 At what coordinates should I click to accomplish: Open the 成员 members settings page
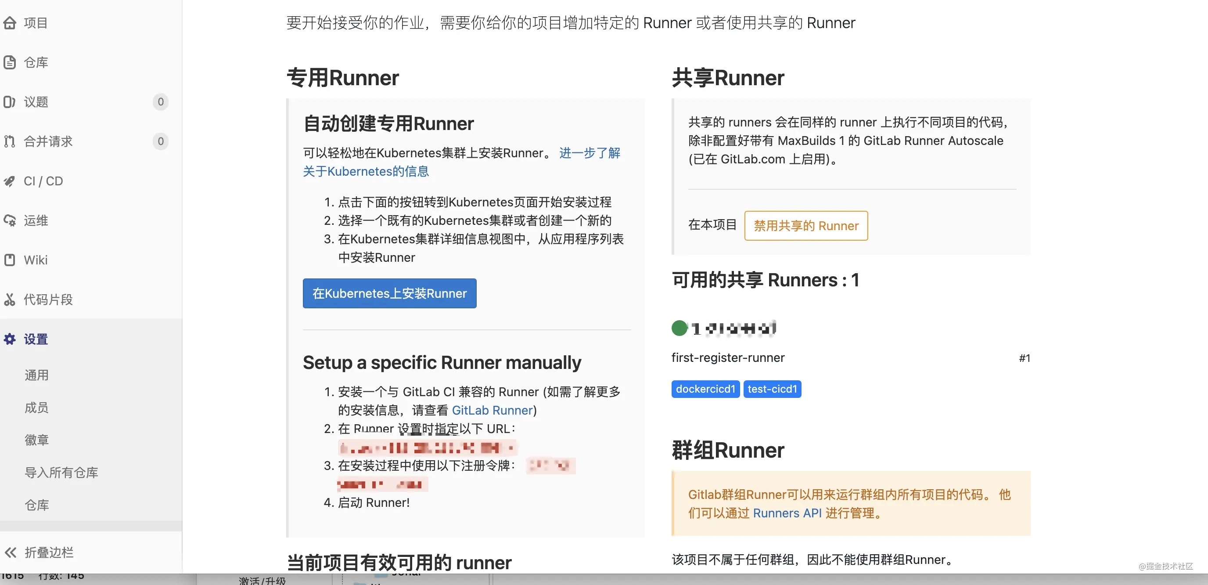point(36,407)
